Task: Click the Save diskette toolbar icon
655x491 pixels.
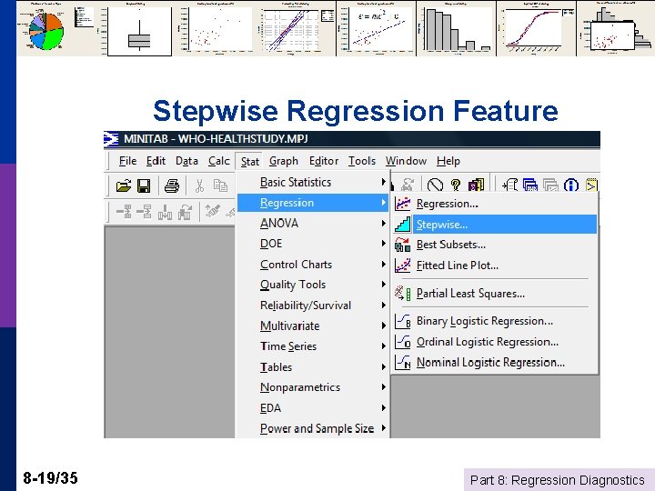Action: (x=144, y=185)
